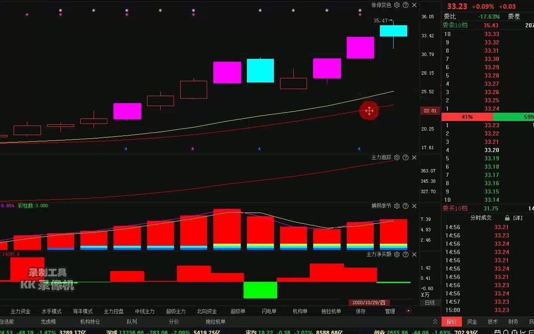Open the 自选股 bottom tab
This screenshot has height=334, width=534.
[7, 322]
